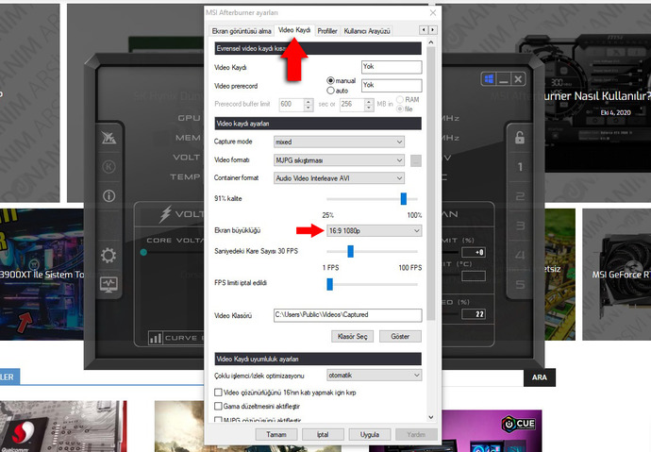Click the Windows startup icon in Afterburner title
The width and height of the screenshot is (651, 452).
[x=489, y=79]
